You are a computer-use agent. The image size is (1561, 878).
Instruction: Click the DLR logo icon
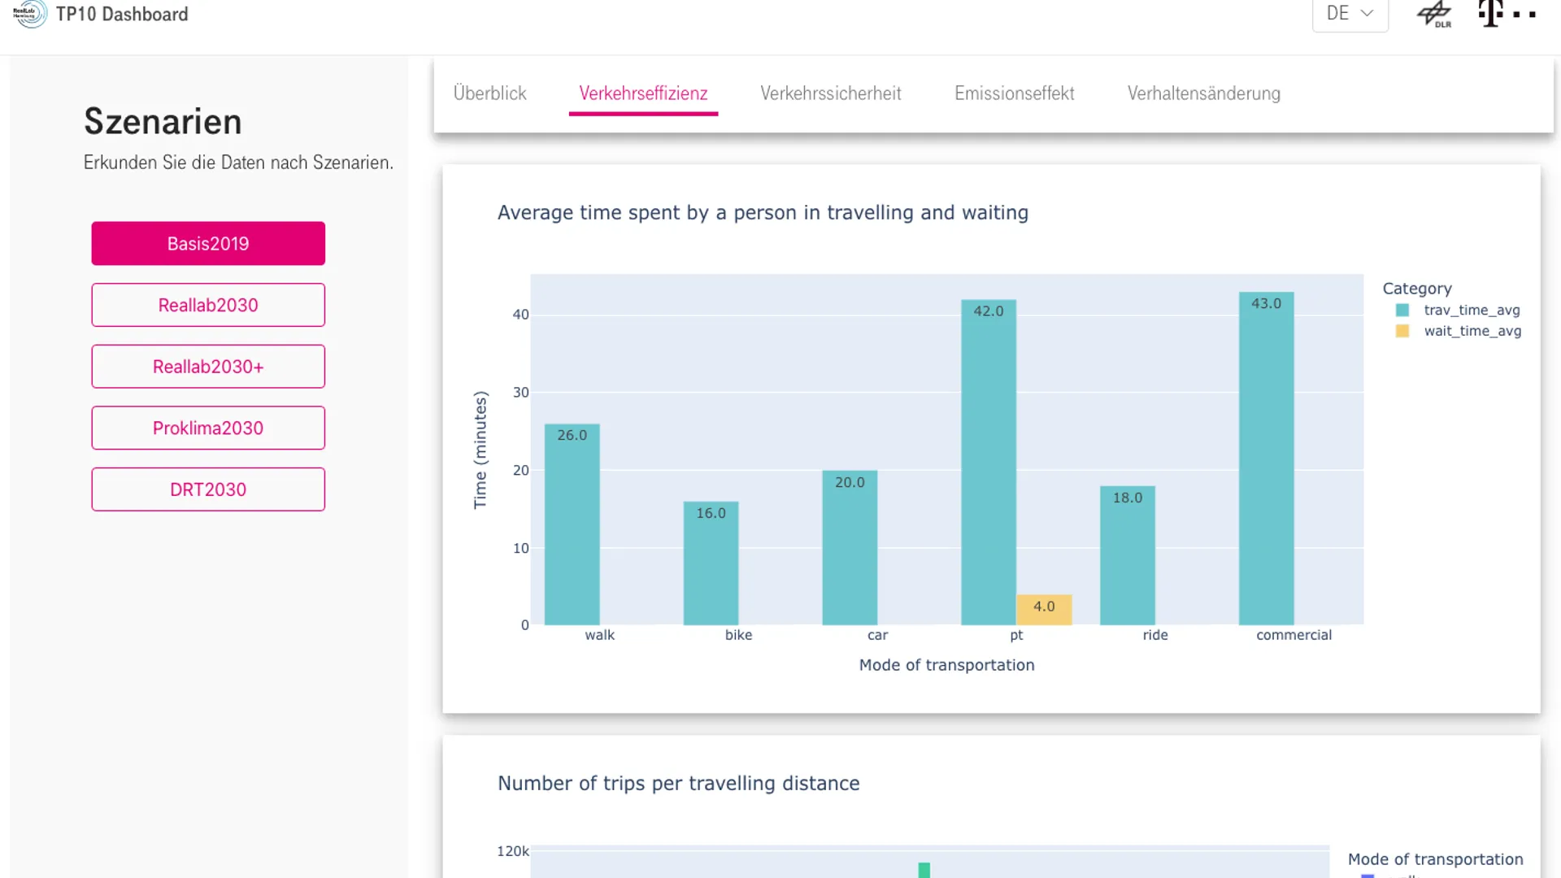[1435, 14]
